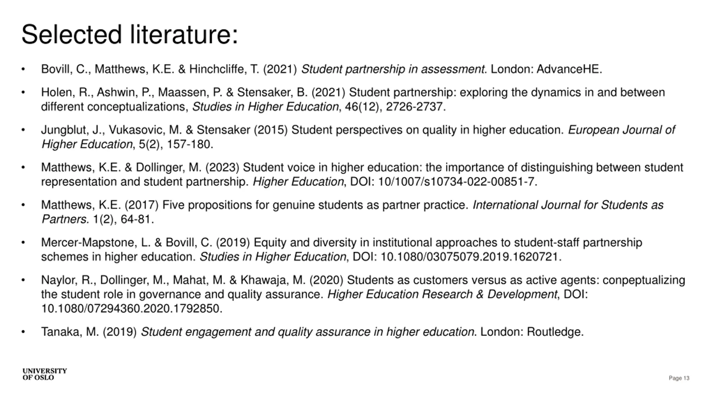Viewport: 714px width, 402px height.
Task: Select the Bovill, Matthews & Hinchcliffe reference
Action: tap(322, 69)
